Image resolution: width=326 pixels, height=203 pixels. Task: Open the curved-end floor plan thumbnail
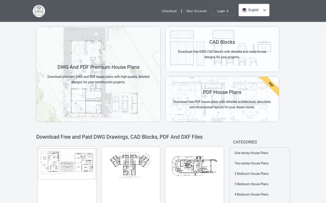[x=194, y=166]
